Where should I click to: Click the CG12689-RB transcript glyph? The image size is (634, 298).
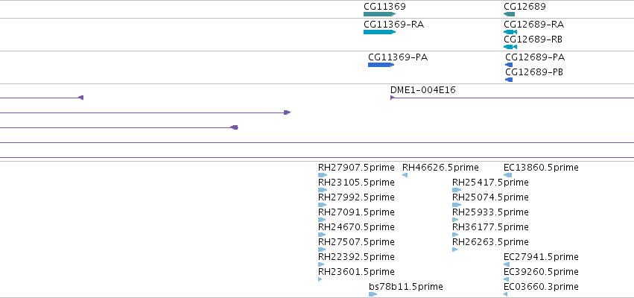click(510, 47)
